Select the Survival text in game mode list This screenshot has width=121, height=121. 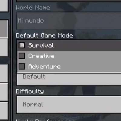[41, 45]
